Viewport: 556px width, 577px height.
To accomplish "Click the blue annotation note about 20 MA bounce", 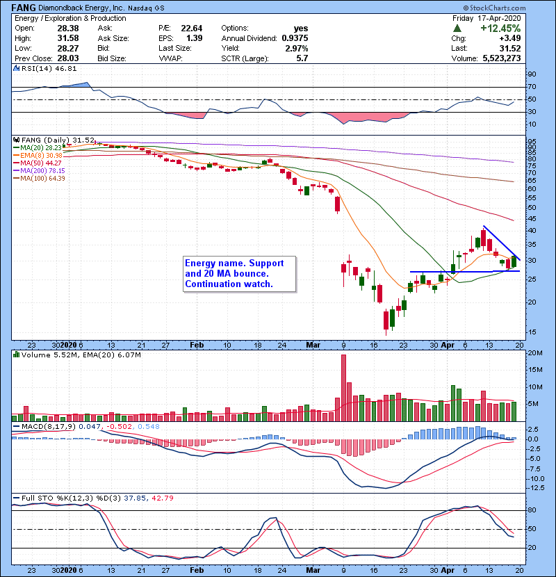I will [240, 274].
